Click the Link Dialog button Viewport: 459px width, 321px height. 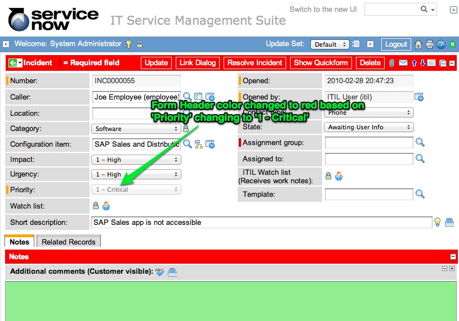click(198, 63)
